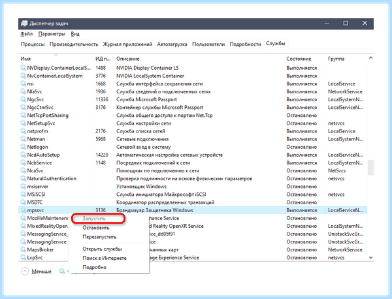Switch to the Автозагрузка tab

pyautogui.click(x=172, y=44)
